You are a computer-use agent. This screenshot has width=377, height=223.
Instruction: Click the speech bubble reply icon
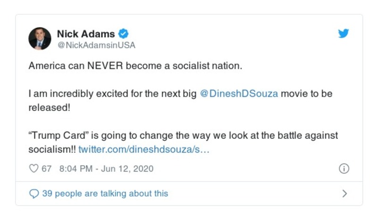click(34, 193)
